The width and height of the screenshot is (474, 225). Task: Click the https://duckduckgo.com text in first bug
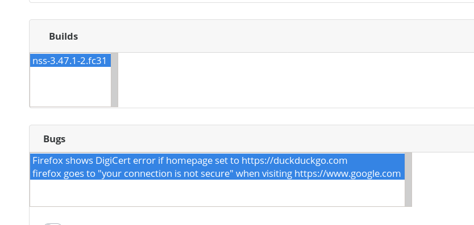tap(294, 160)
